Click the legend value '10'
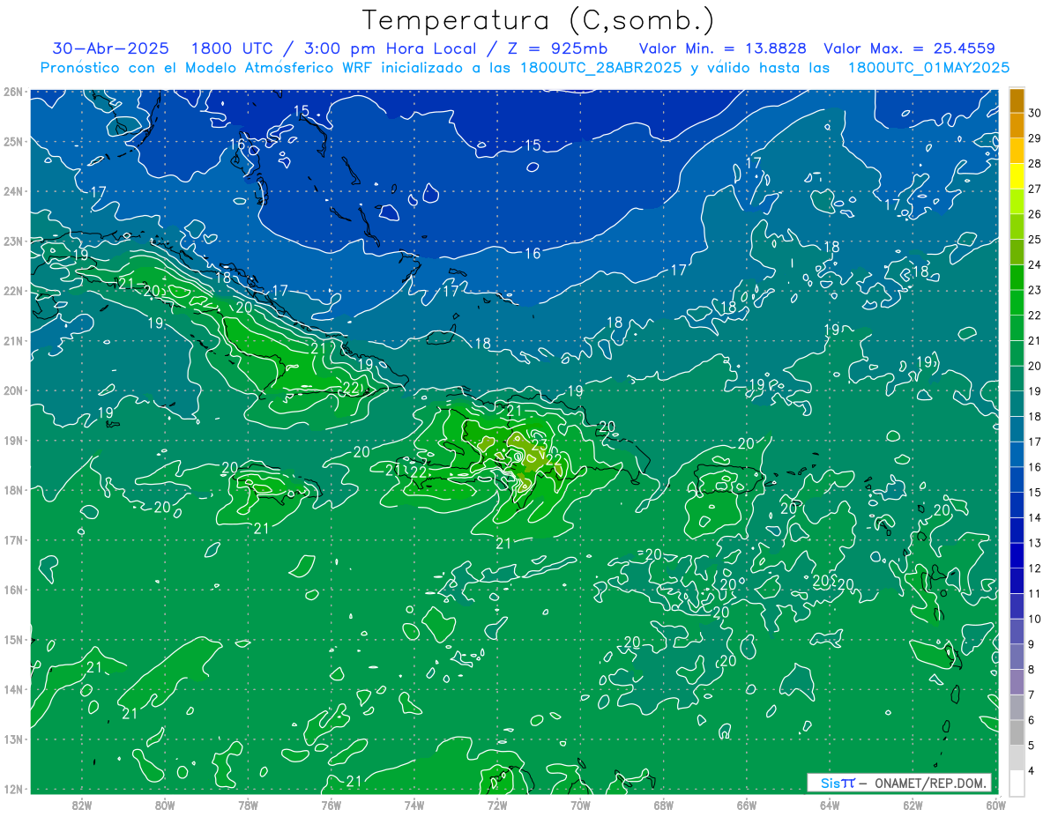The width and height of the screenshot is (1058, 817). [x=1034, y=619]
